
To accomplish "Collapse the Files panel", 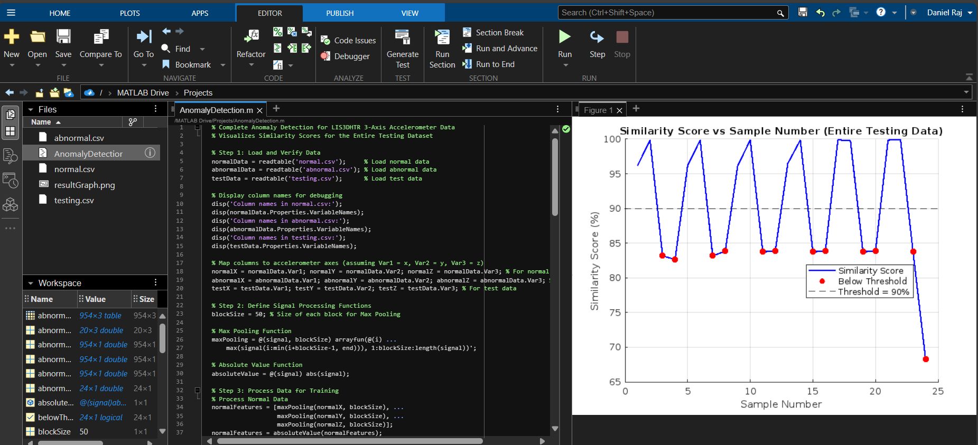I will point(31,109).
